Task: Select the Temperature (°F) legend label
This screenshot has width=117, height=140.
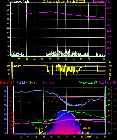Action: click(x=88, y=83)
